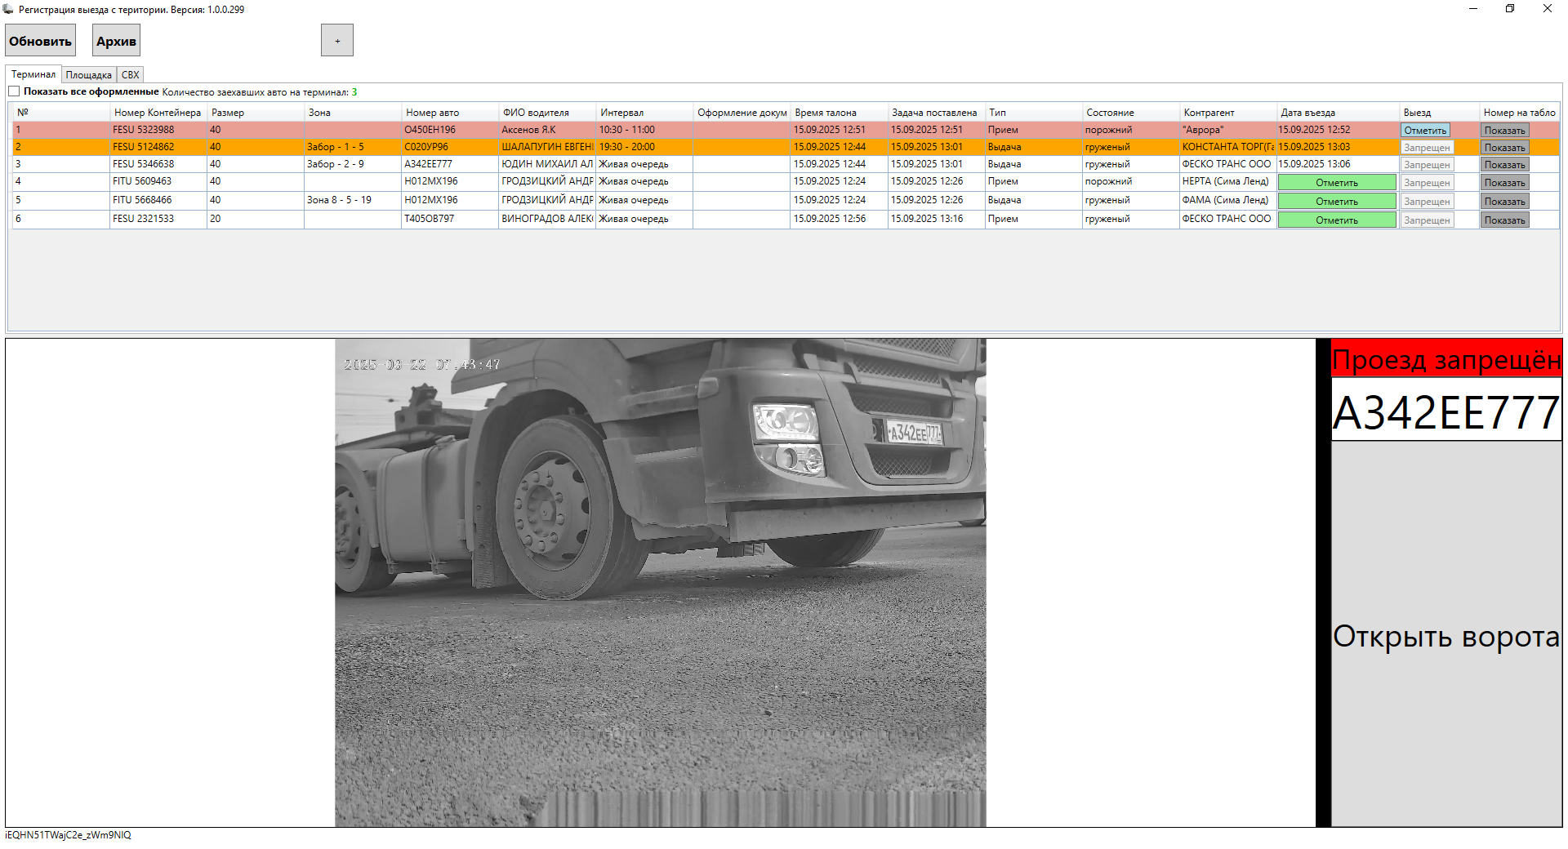Image resolution: width=1568 pixels, height=849 pixels.
Task: Switch to the Площадка tab
Action: click(88, 75)
